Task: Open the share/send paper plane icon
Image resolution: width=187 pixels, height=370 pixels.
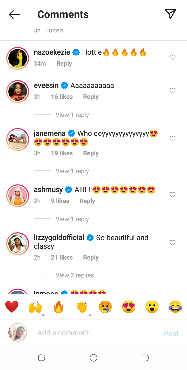Action: click(x=170, y=14)
